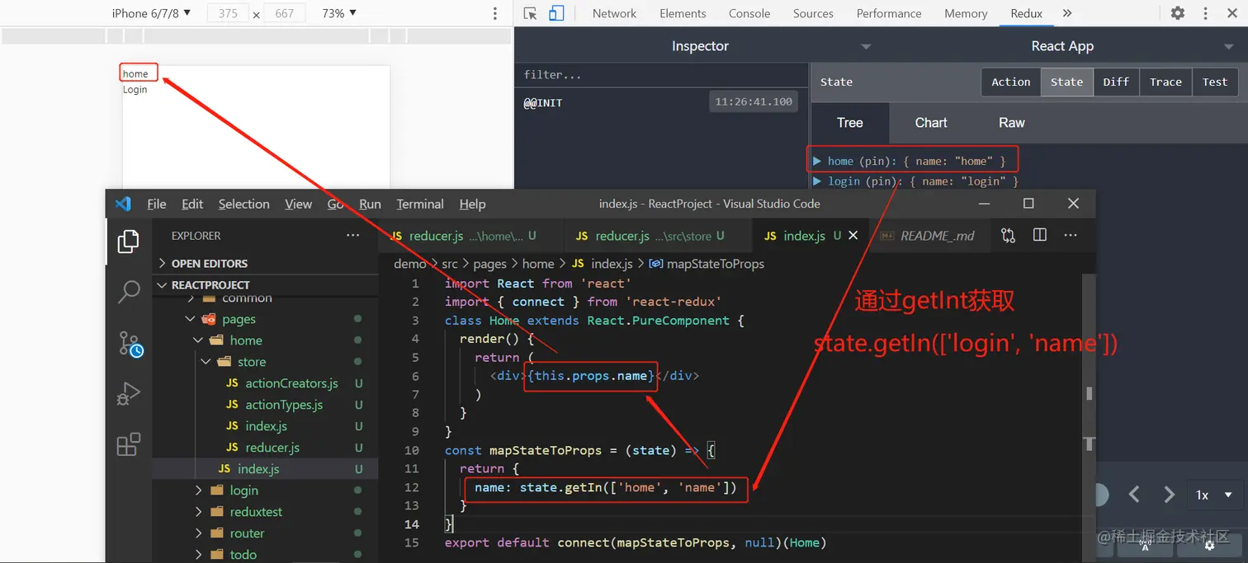Open the Source Control view in VS Code
1248x563 pixels.
(130, 344)
